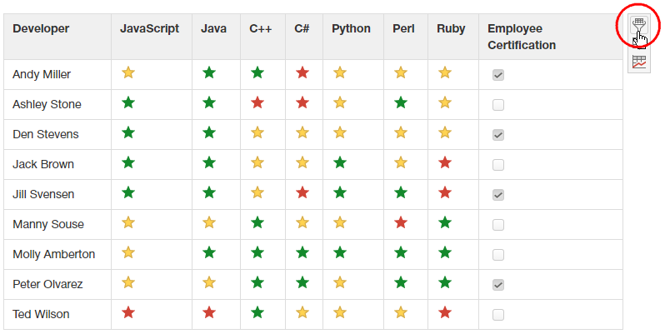Screen dimensions: 665x334
Task: Click Peter Olvarez's green Ruby star
Action: coord(445,283)
